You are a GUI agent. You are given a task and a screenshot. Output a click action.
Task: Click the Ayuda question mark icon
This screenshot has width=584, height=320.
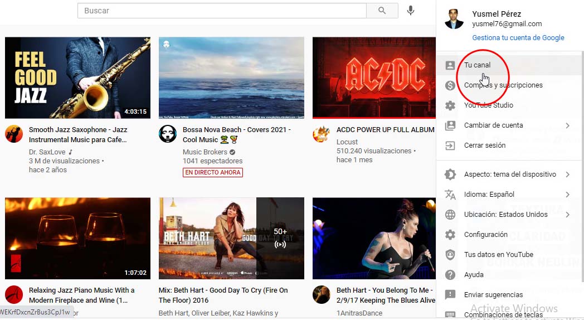450,275
